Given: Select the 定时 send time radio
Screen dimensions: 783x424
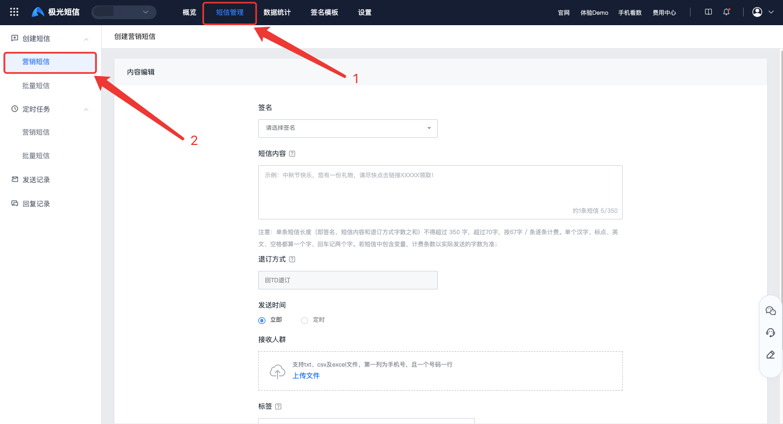Looking at the screenshot, I should click(305, 320).
